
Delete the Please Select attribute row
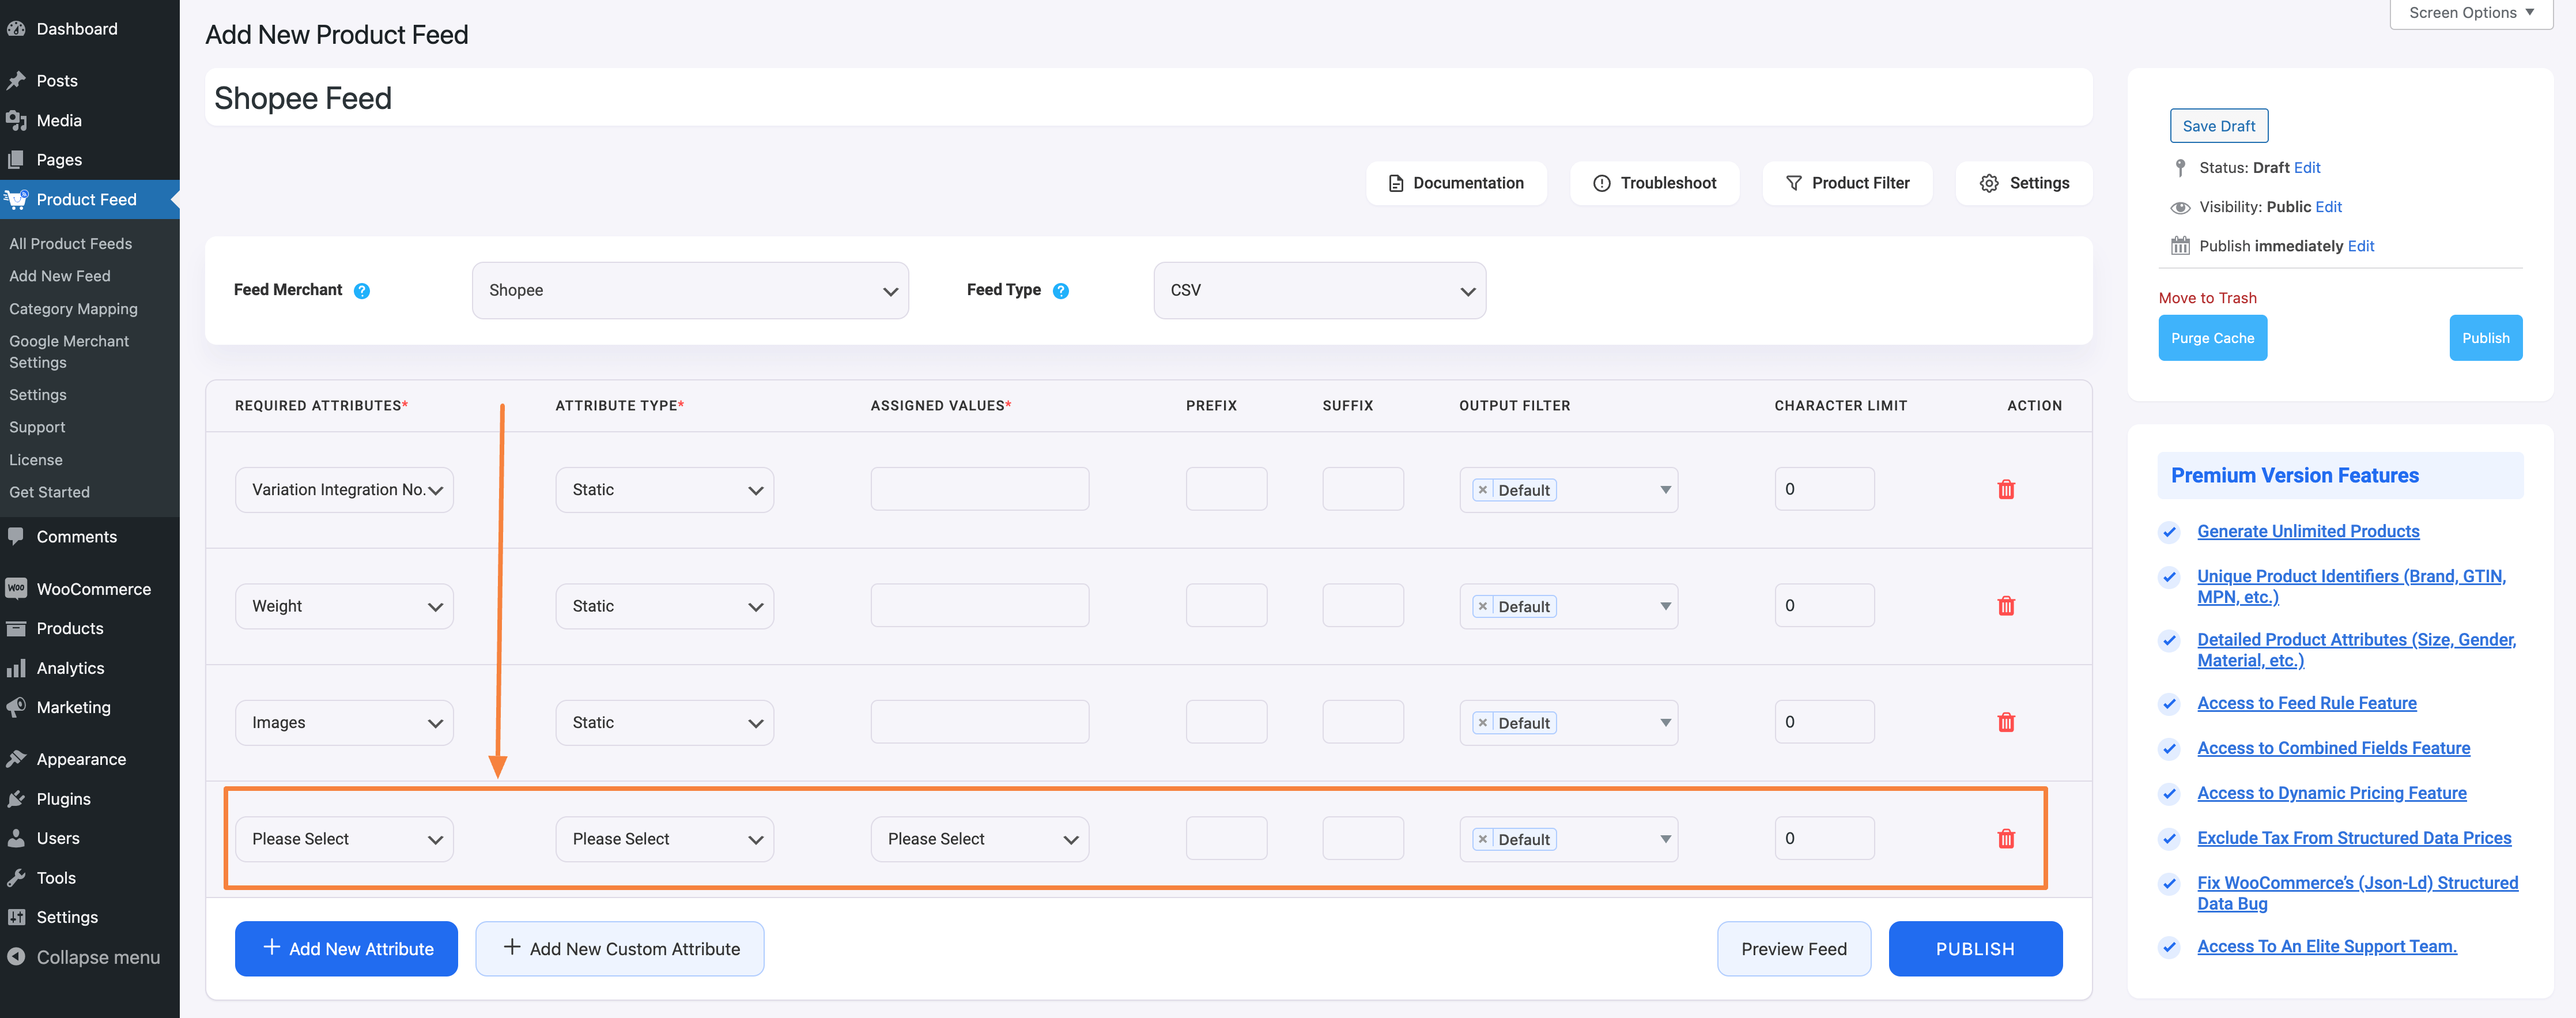[x=2005, y=839]
